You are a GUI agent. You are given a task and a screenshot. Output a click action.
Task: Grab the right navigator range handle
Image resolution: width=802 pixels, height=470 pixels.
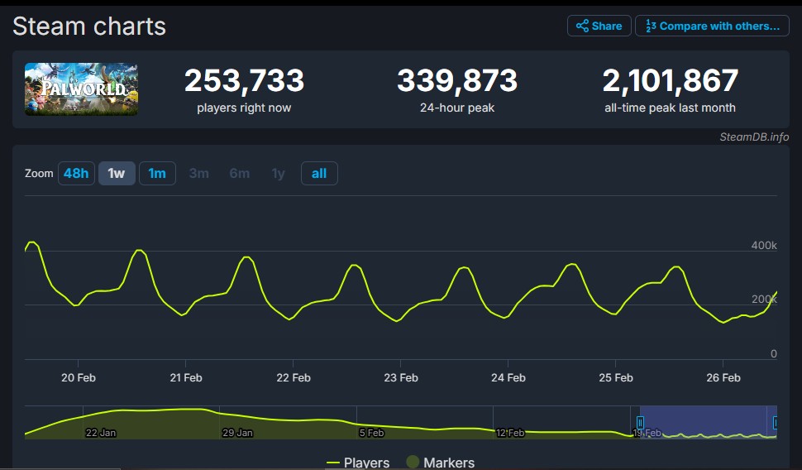click(x=776, y=422)
